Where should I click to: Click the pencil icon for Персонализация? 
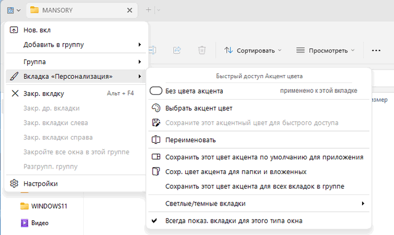click(x=14, y=76)
